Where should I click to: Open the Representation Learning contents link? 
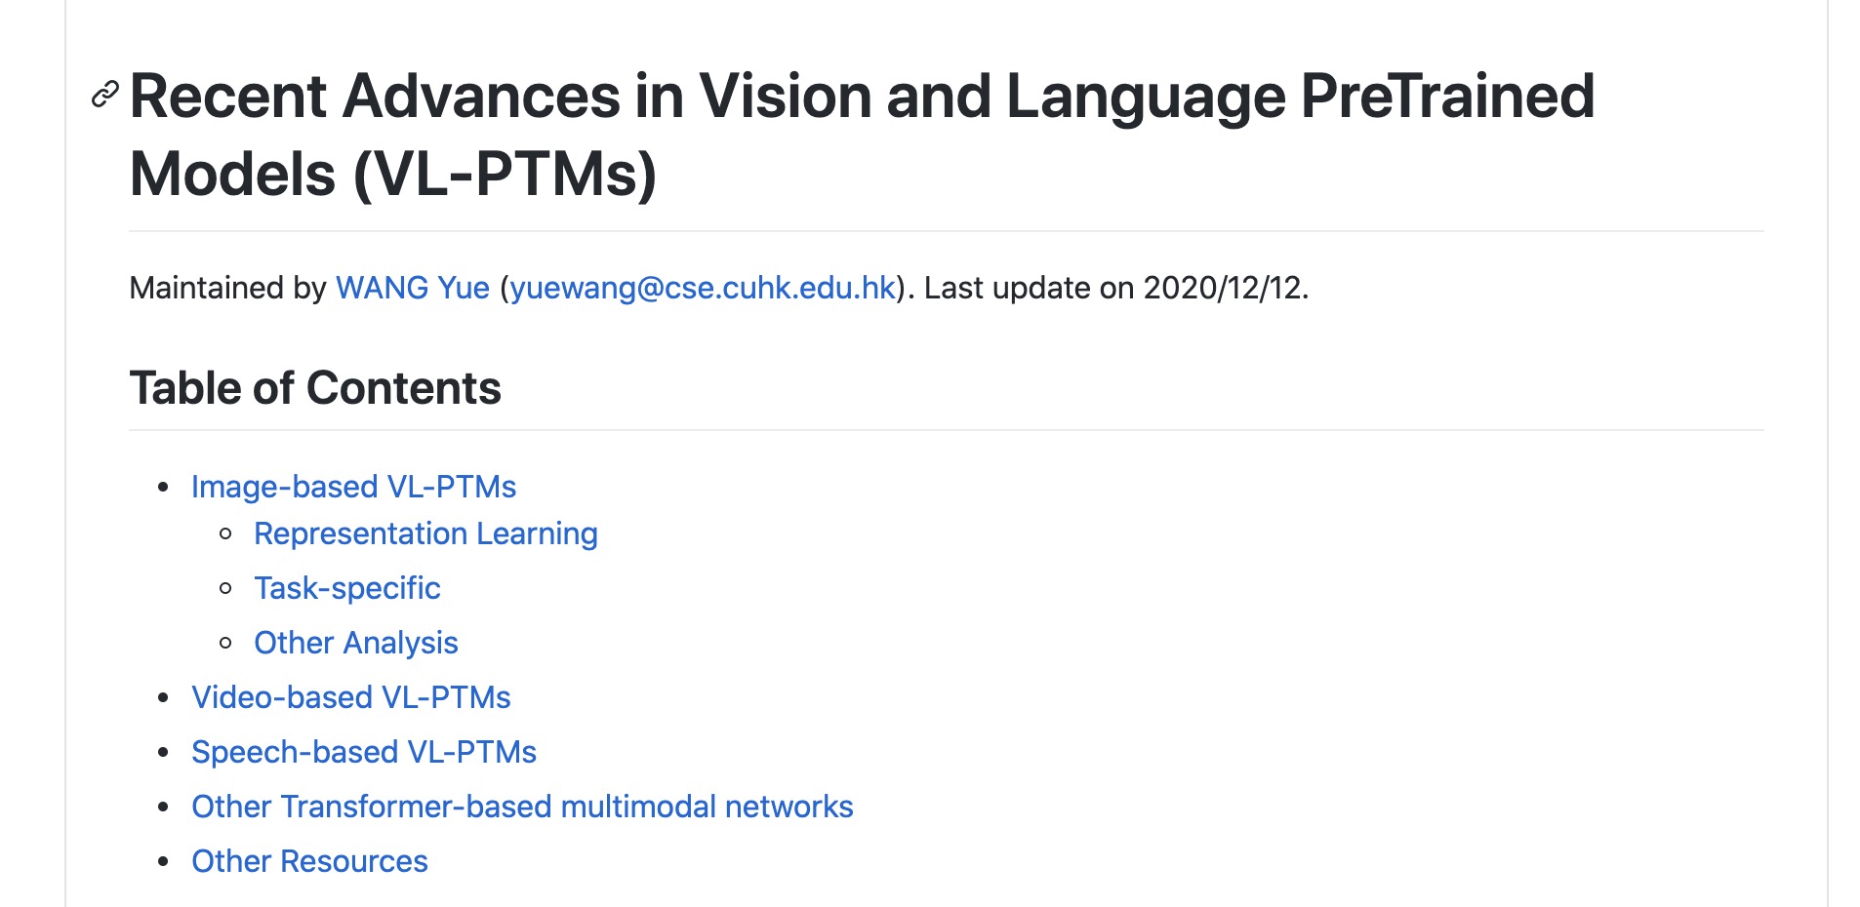425,533
